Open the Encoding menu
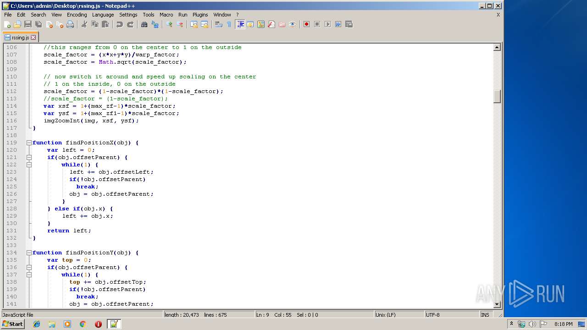The width and height of the screenshot is (587, 330). 77,15
